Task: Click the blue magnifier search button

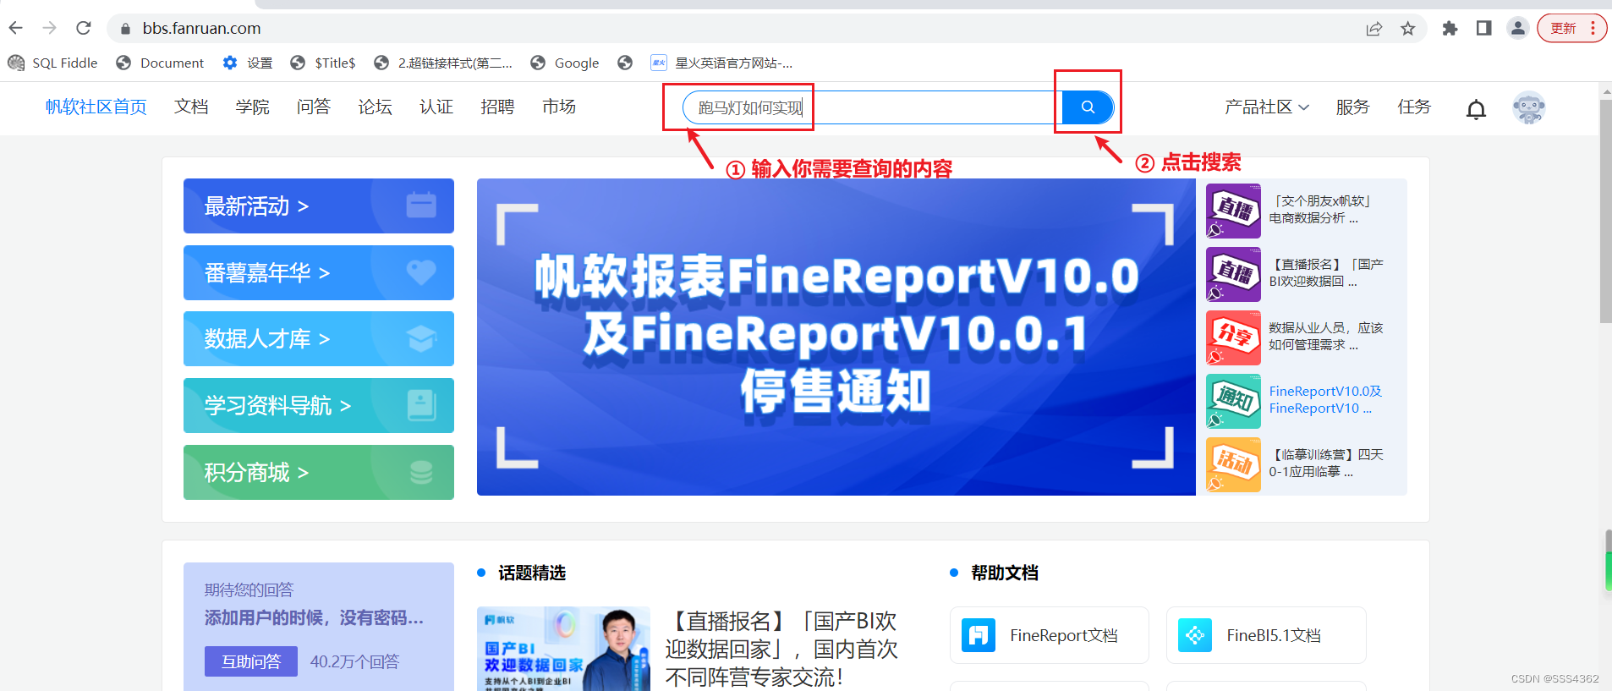Action: [x=1088, y=107]
